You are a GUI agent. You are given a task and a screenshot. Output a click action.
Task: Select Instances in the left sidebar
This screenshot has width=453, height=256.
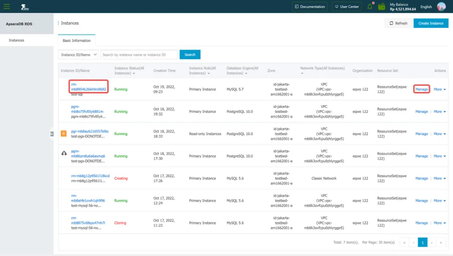16,40
